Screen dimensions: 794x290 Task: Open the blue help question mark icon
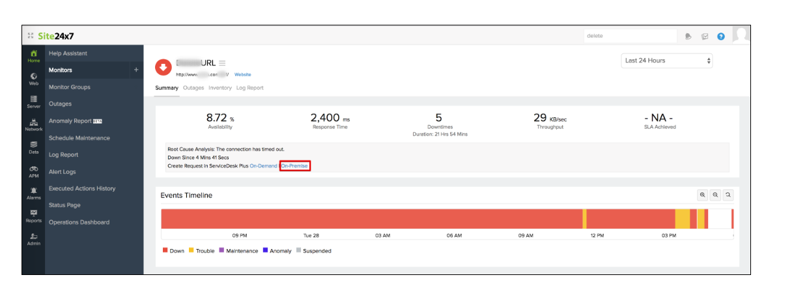tap(721, 36)
